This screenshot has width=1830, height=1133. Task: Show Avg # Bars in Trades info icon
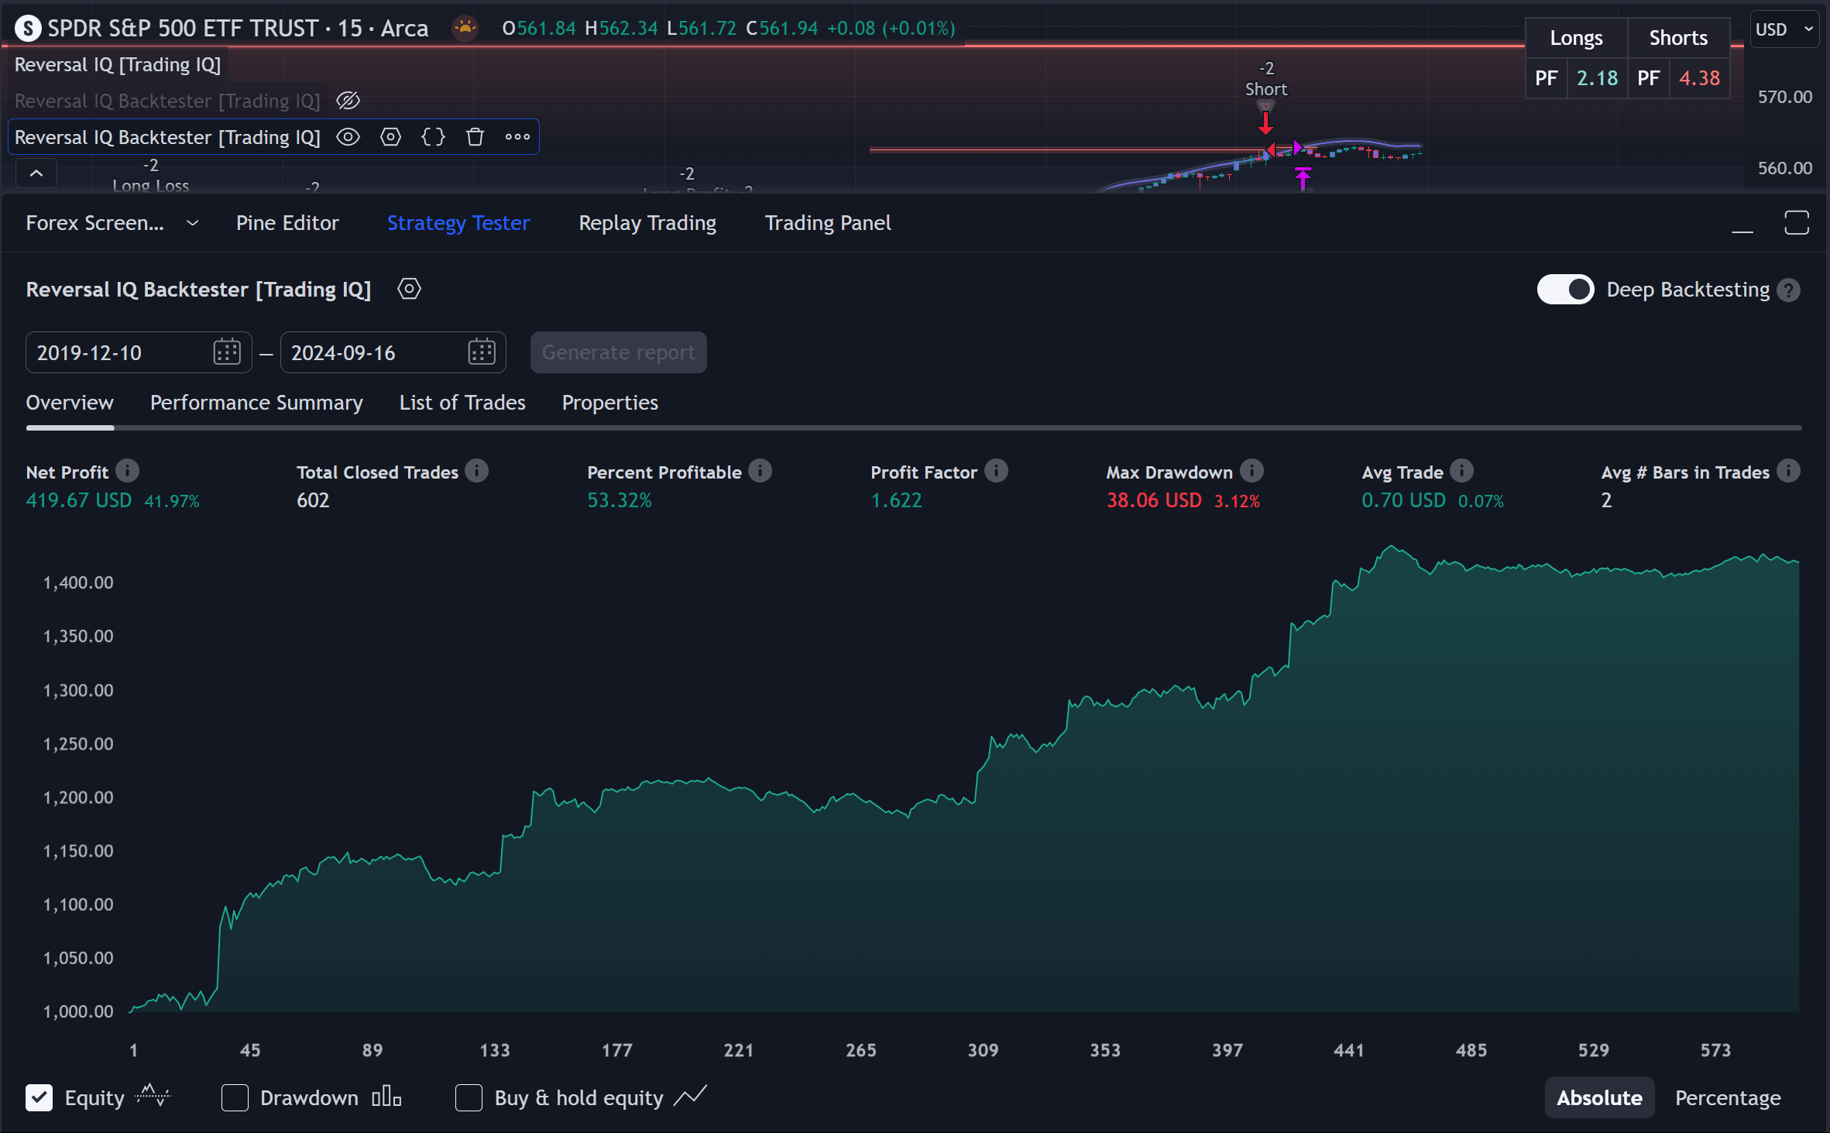tap(1788, 471)
